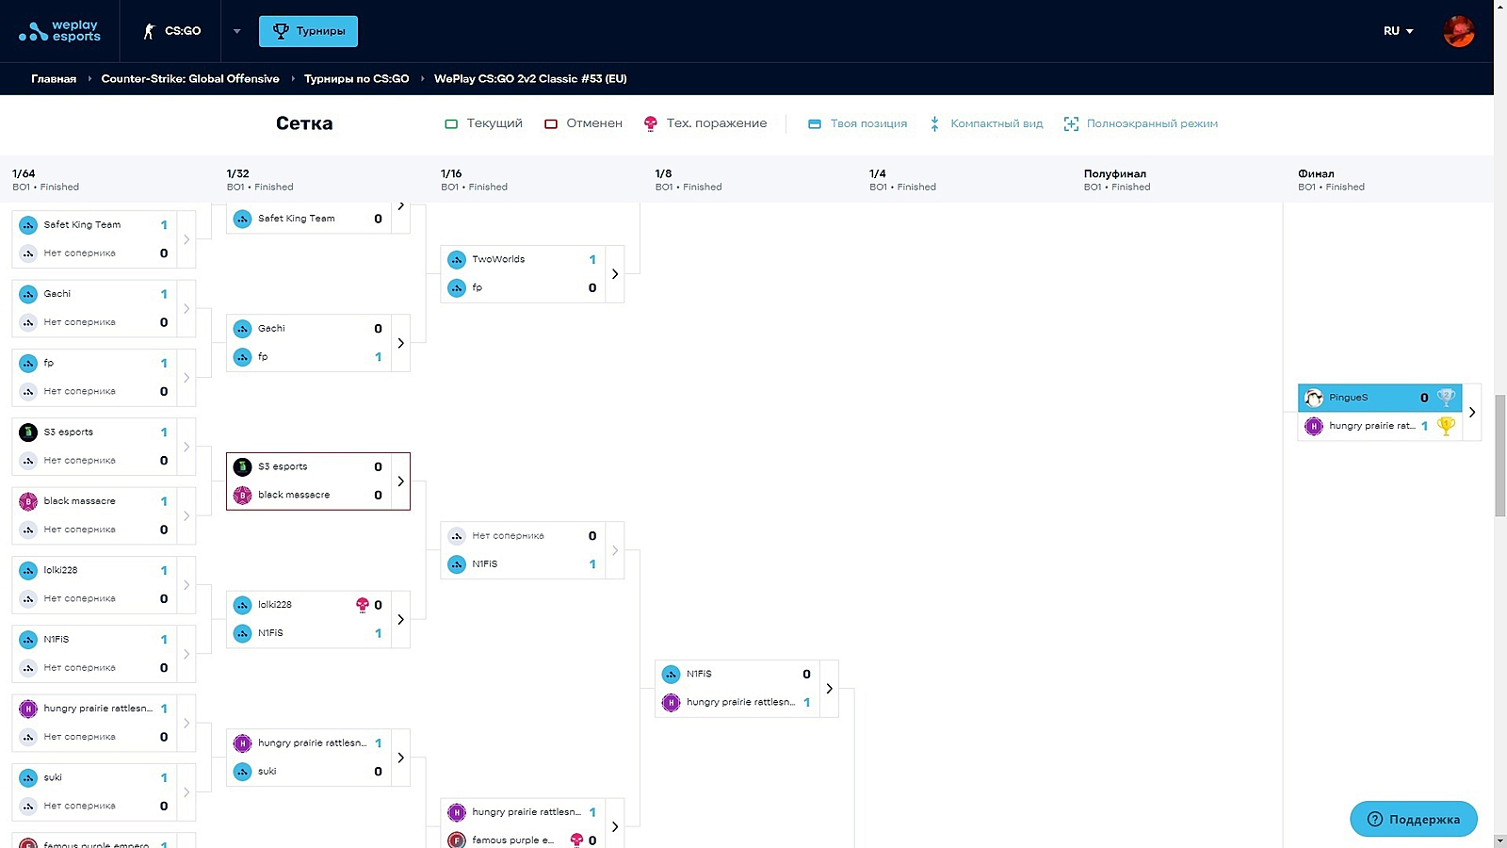This screenshot has width=1507, height=848.
Task: Click black massacre team avatar in 1/64 round
Action: [x=28, y=501]
